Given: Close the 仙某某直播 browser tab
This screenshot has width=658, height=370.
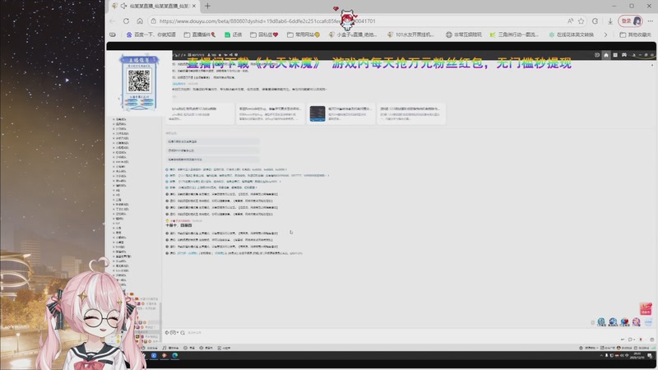Looking at the screenshot, I should [x=194, y=6].
